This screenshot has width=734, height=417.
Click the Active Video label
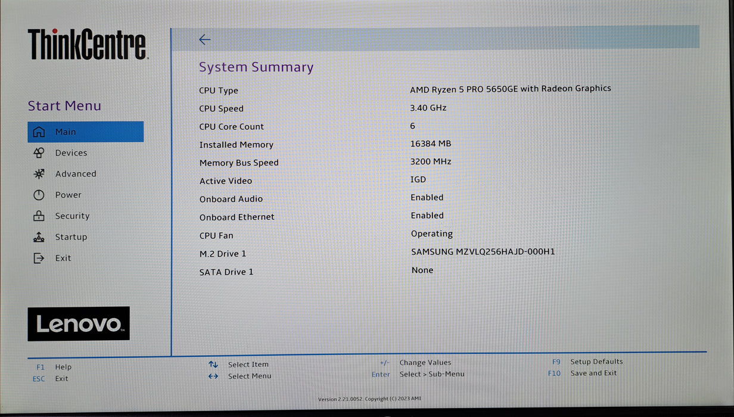coord(226,181)
